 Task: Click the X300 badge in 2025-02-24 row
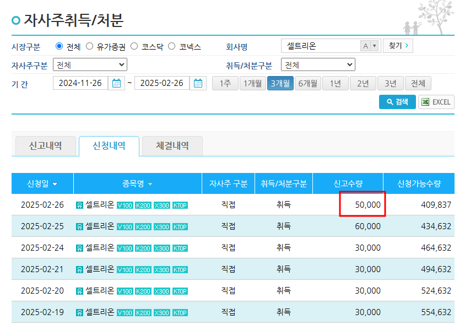point(161,248)
